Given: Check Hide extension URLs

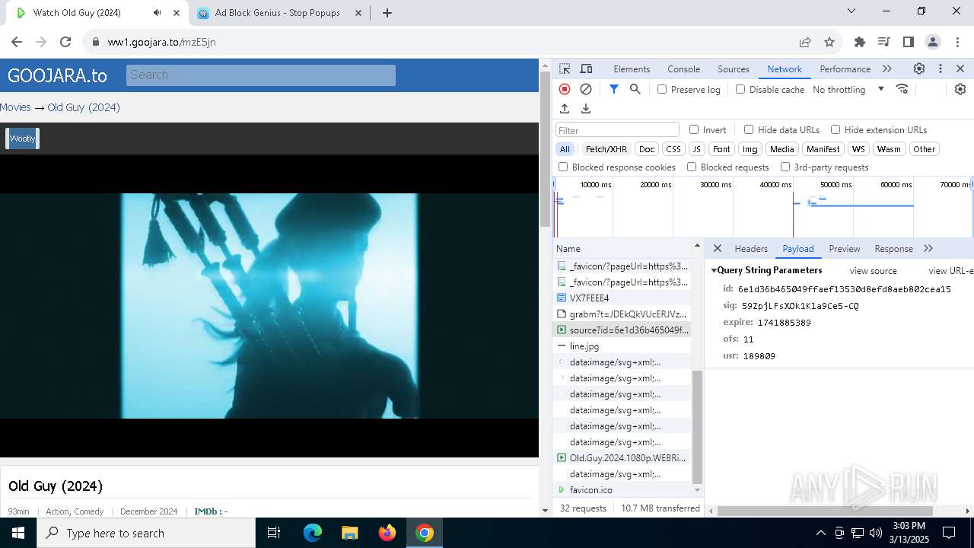Looking at the screenshot, I should point(836,129).
